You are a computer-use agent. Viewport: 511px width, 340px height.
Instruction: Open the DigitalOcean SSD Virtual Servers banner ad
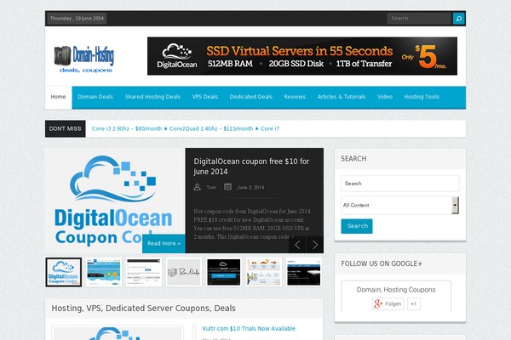[x=302, y=56]
